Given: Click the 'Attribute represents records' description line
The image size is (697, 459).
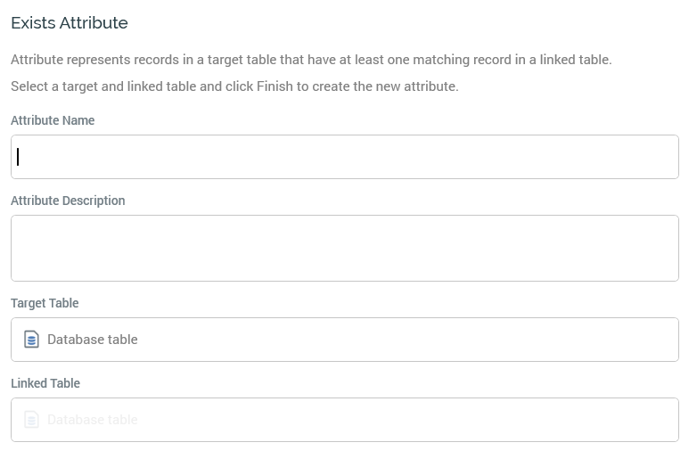Looking at the screenshot, I should (311, 60).
